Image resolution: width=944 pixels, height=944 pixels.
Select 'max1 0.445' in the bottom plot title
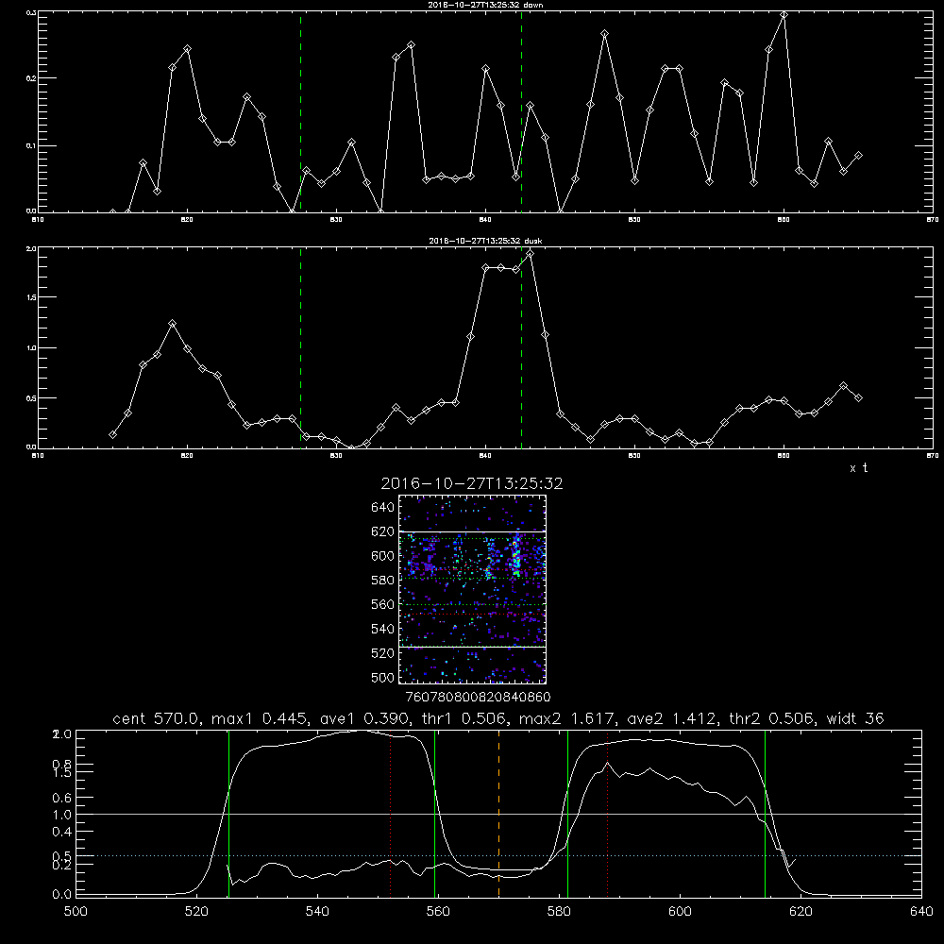coord(261,718)
